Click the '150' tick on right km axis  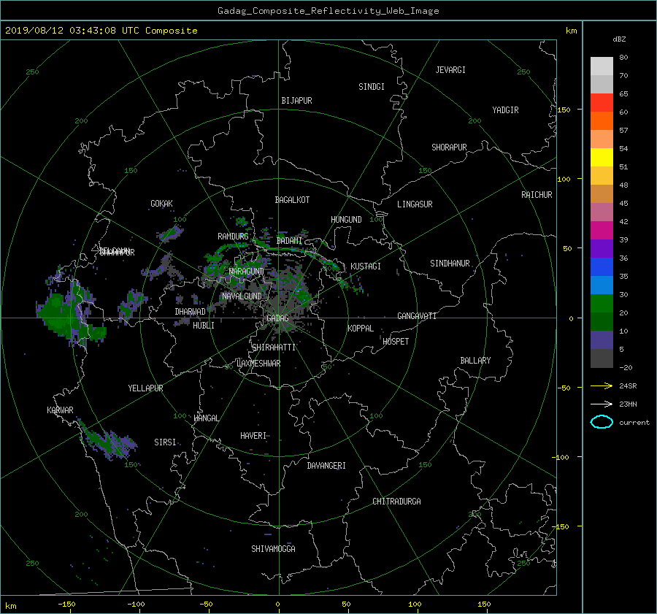(x=564, y=110)
